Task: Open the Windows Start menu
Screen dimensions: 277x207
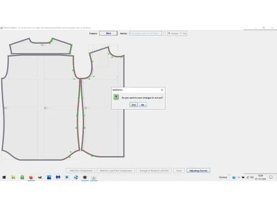Action: (x=4, y=177)
